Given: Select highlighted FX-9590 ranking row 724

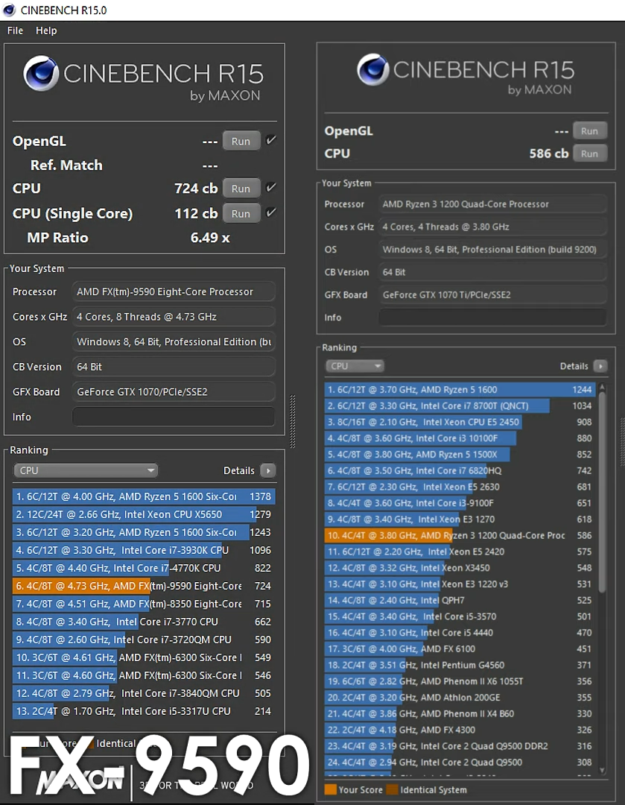Looking at the screenshot, I should pos(144,587).
